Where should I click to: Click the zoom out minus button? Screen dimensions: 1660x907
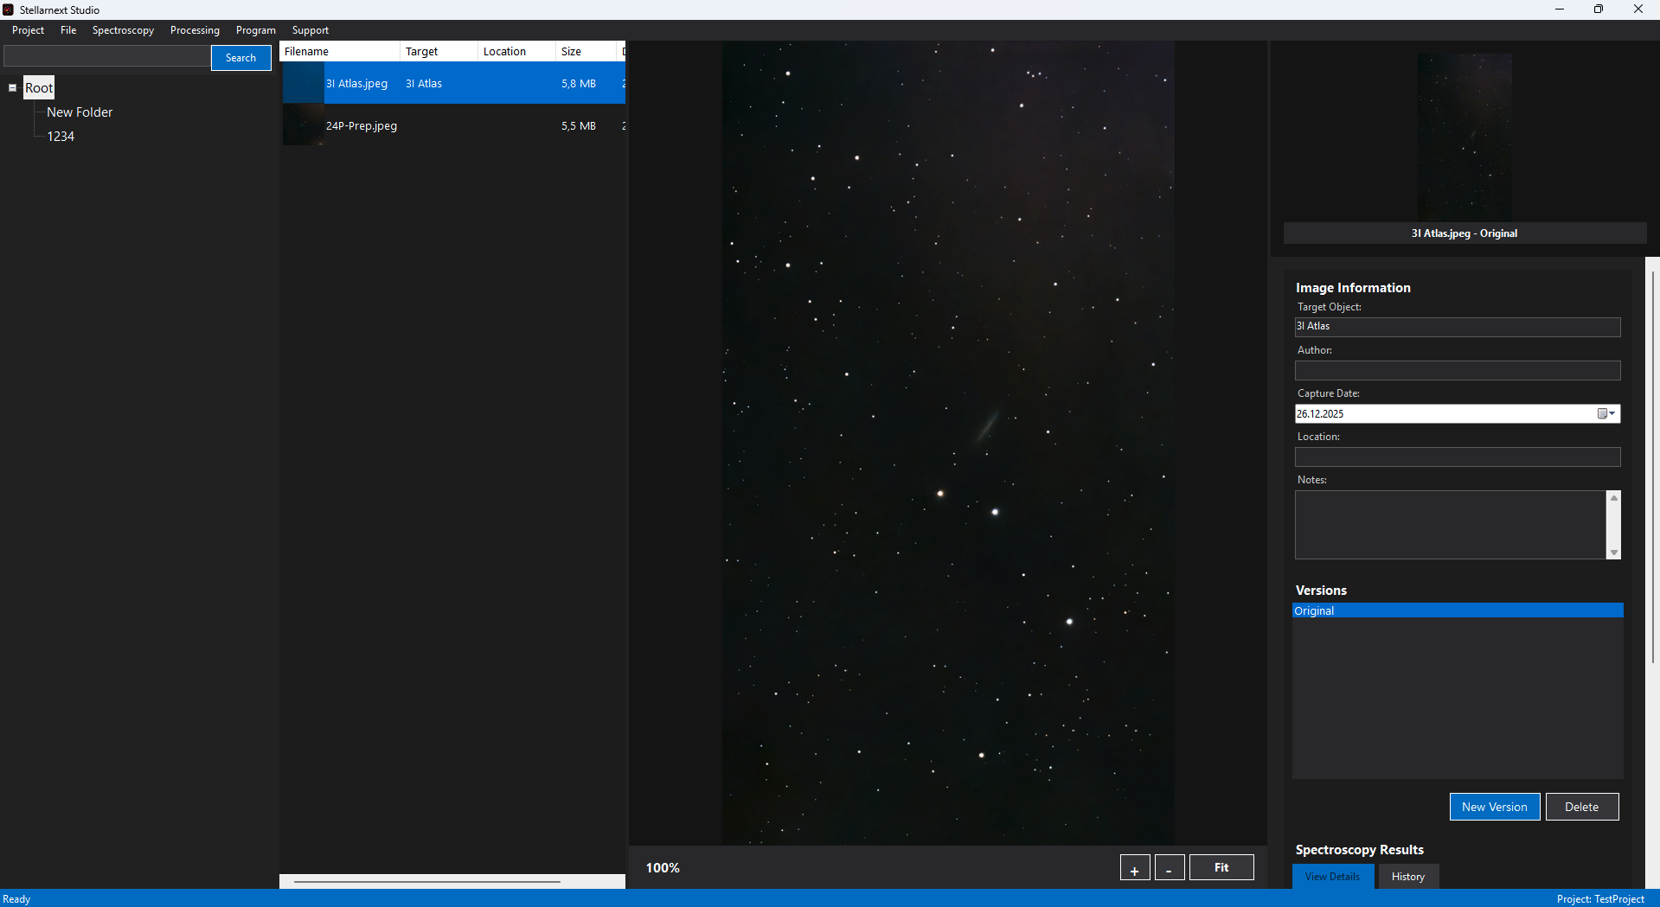(x=1169, y=868)
